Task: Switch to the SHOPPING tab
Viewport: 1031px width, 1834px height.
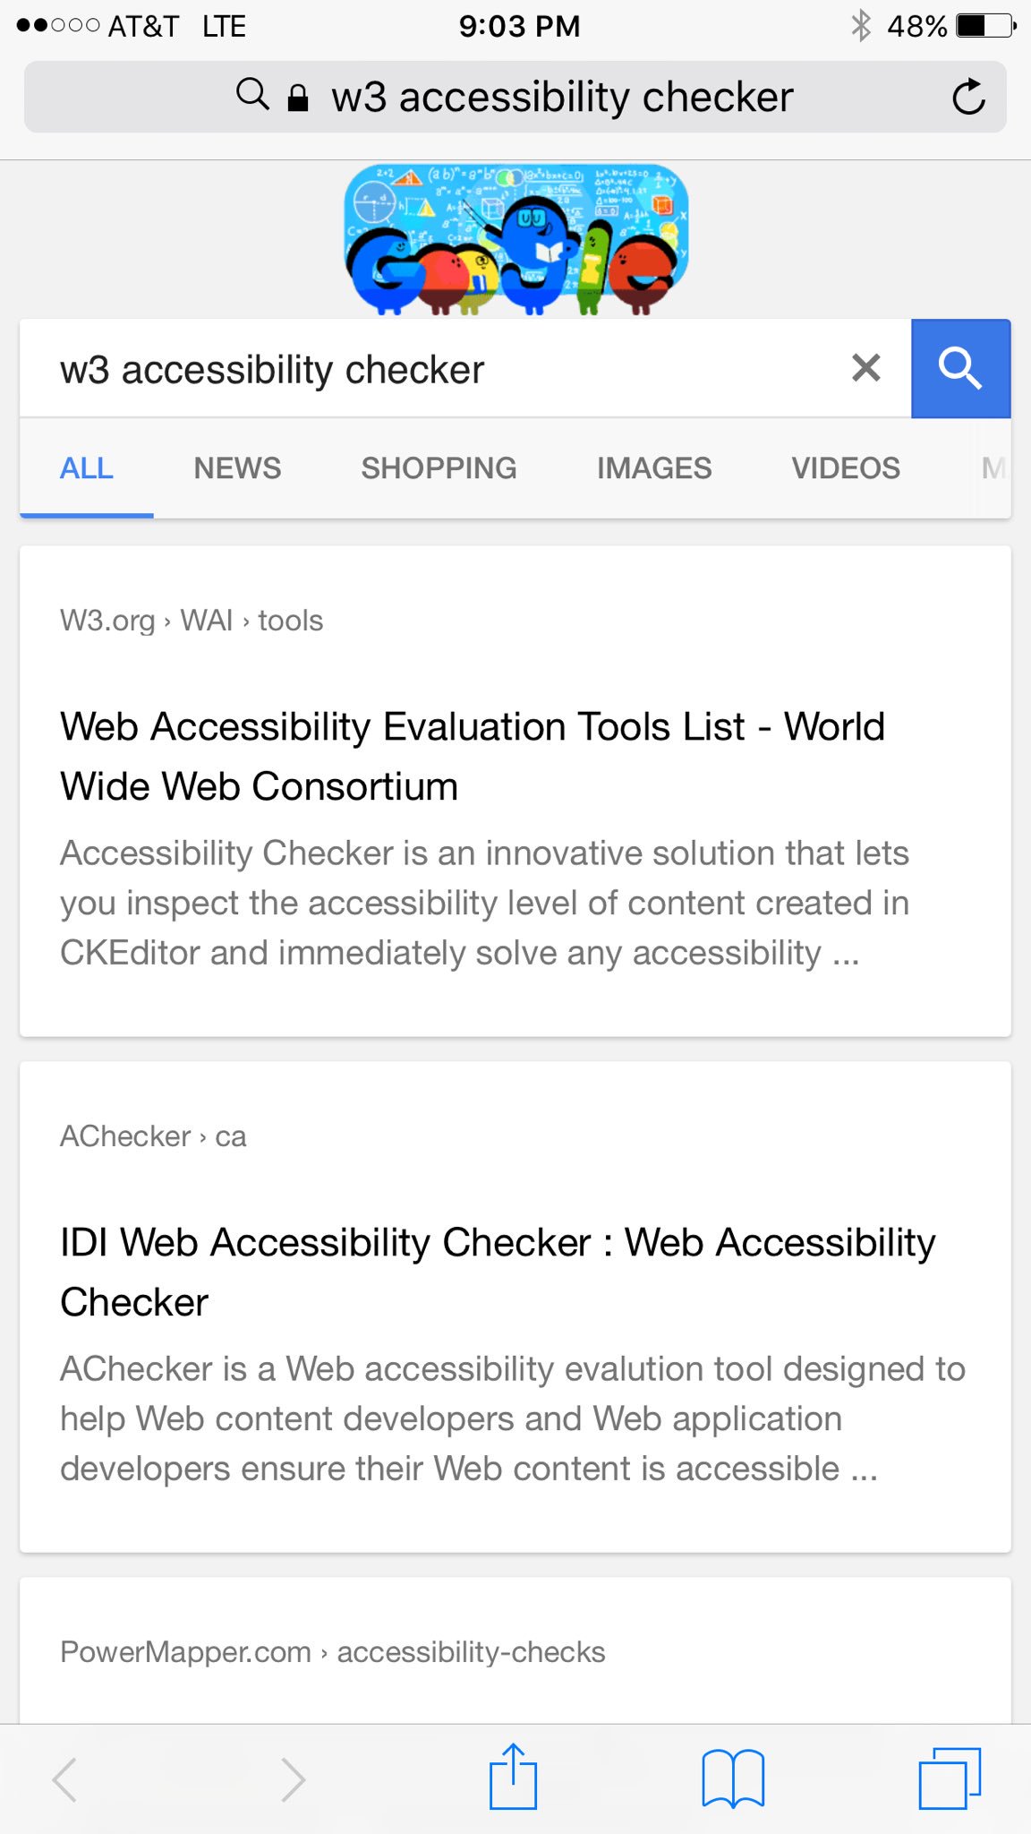Action: point(439,467)
